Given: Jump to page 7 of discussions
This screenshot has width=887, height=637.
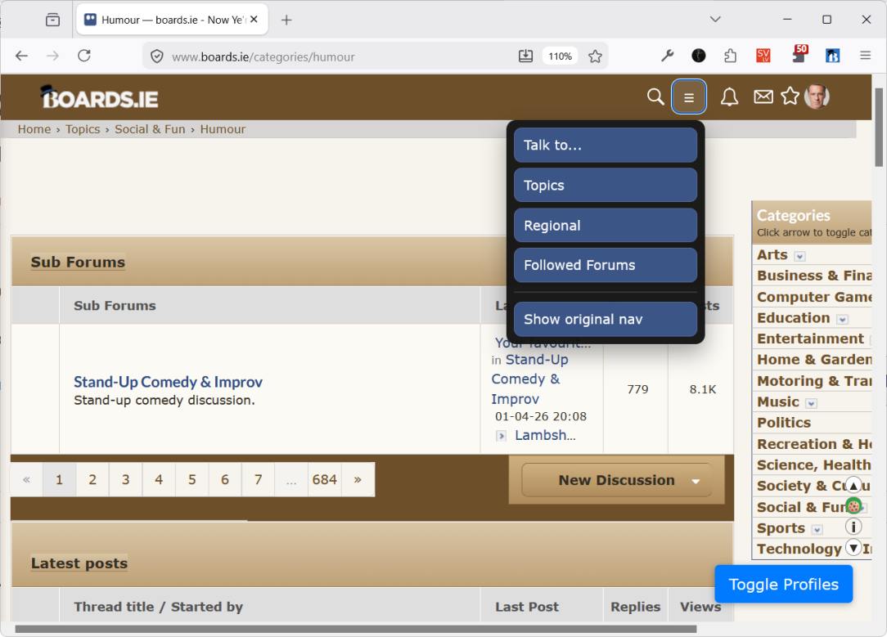Looking at the screenshot, I should [x=258, y=480].
